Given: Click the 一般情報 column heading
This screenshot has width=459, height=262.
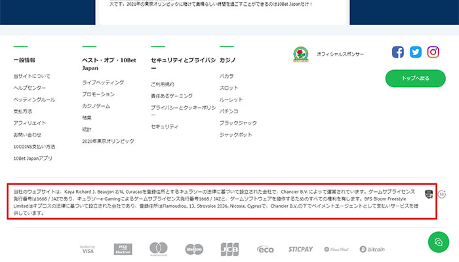Looking at the screenshot, I should click(24, 60).
